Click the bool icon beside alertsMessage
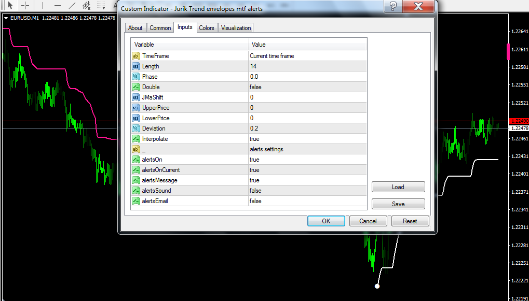Image resolution: width=529 pixels, height=301 pixels. [x=136, y=180]
